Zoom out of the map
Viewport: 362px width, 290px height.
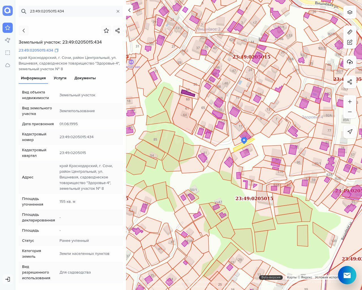350,112
